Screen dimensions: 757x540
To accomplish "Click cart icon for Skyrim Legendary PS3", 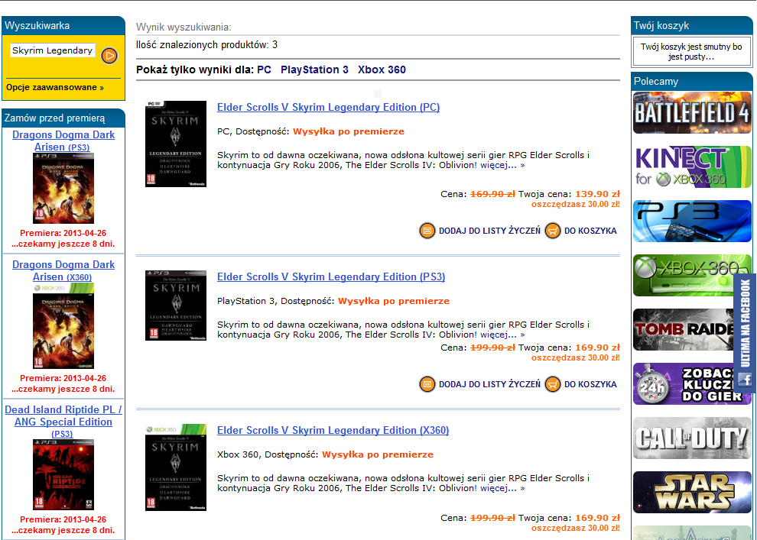I will 553,384.
